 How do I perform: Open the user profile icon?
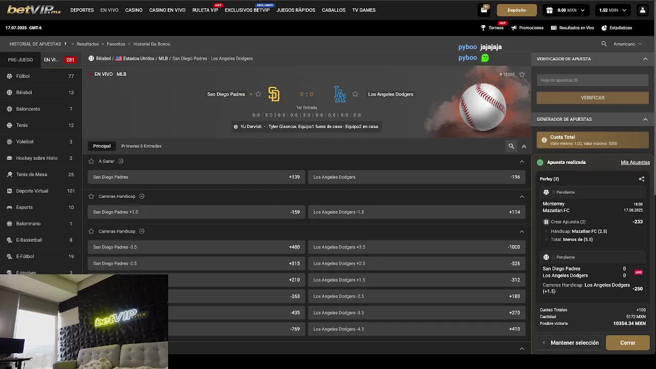tap(643, 10)
